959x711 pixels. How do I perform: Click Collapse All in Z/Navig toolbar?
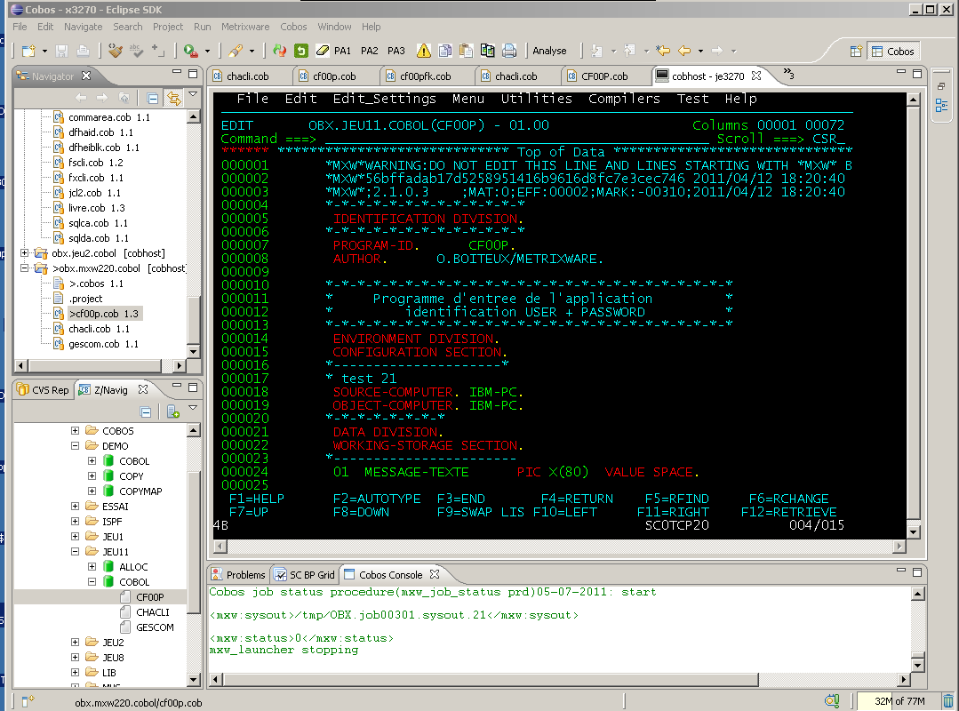click(x=146, y=412)
